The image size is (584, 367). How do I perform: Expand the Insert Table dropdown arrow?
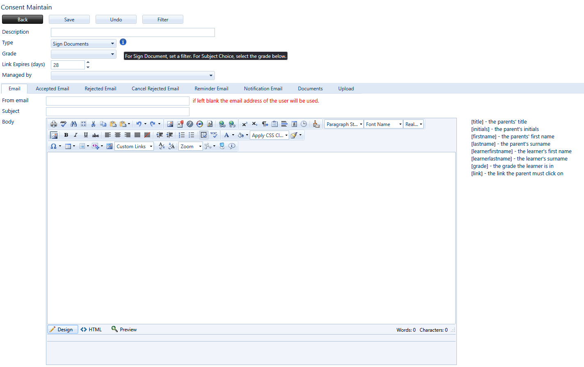[74, 146]
